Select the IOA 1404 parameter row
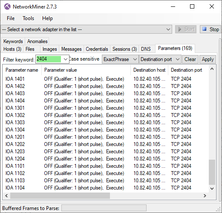The image size is (222, 213). pos(106,101)
